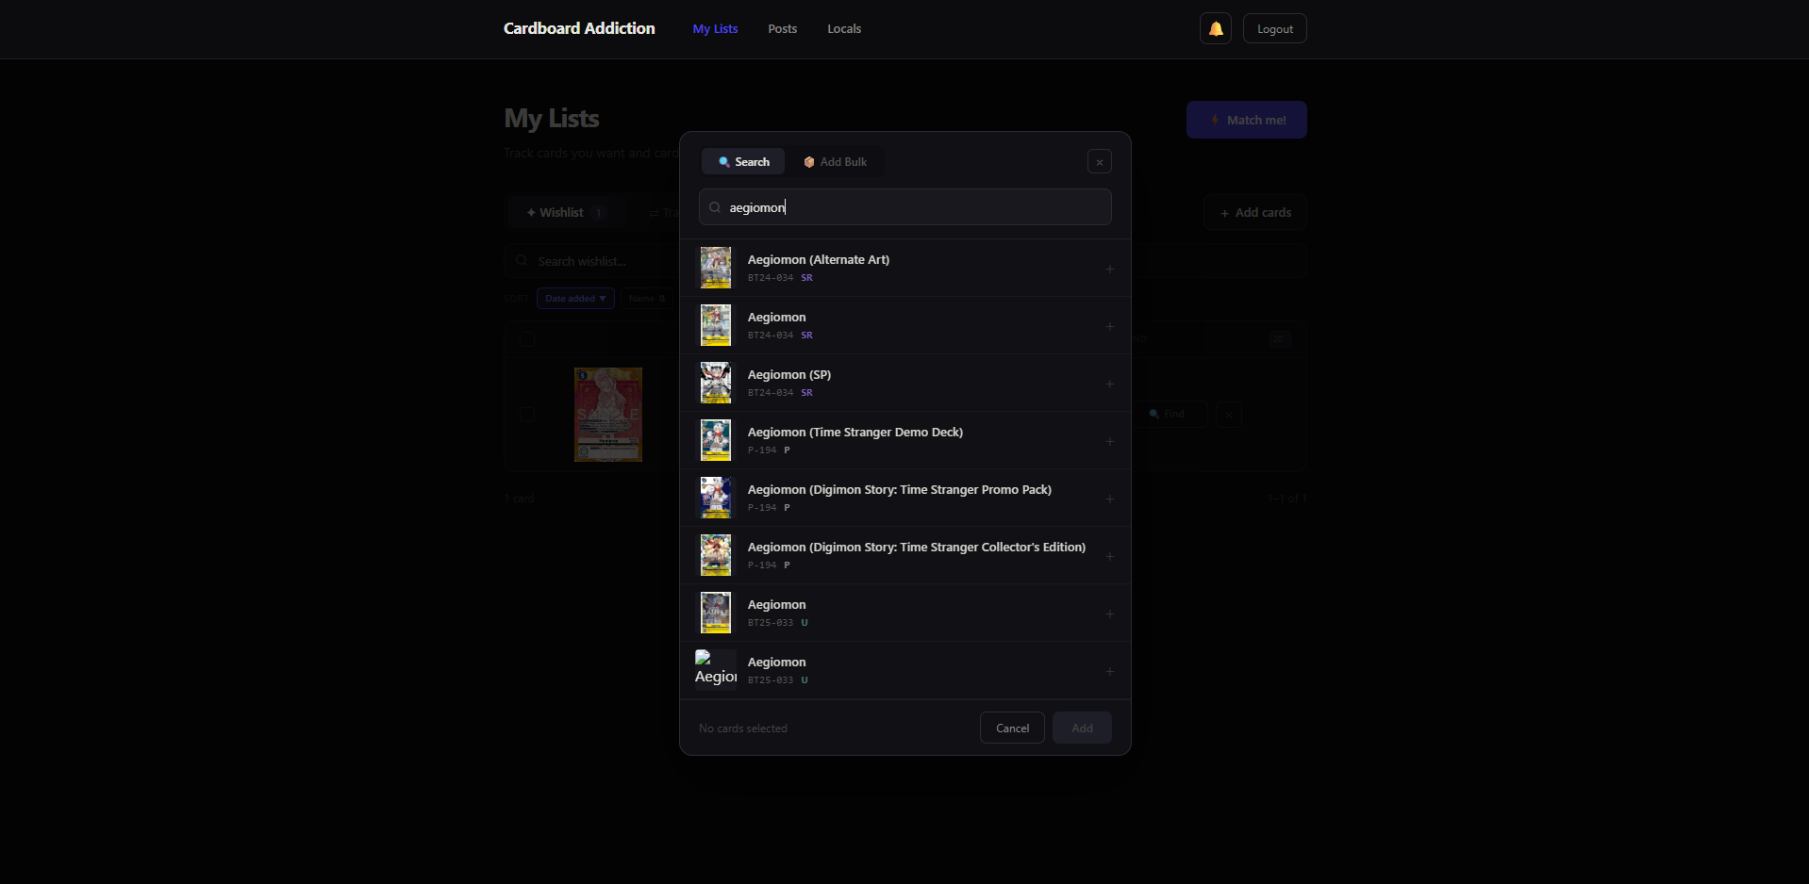Select the Wishlist tab
The width and height of the screenshot is (1809, 884).
click(566, 213)
